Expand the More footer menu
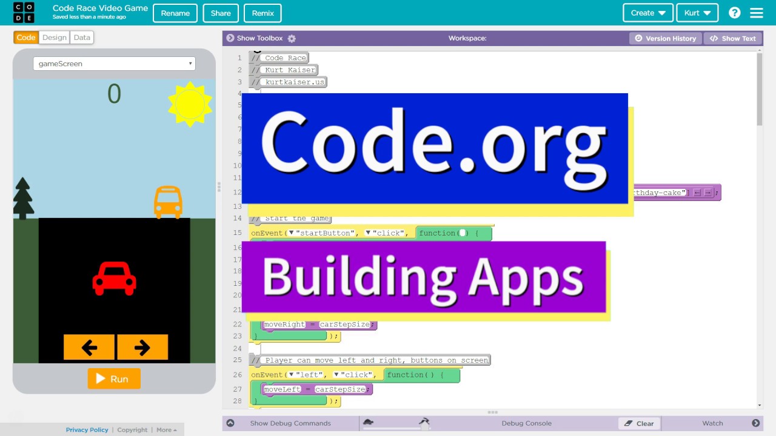 tap(167, 430)
